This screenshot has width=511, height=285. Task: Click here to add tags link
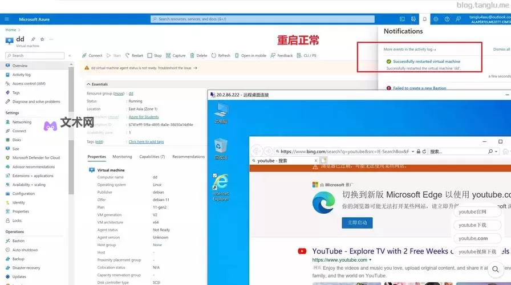[147, 142]
